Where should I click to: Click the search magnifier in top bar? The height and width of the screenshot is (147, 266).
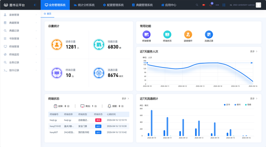click(197, 5)
